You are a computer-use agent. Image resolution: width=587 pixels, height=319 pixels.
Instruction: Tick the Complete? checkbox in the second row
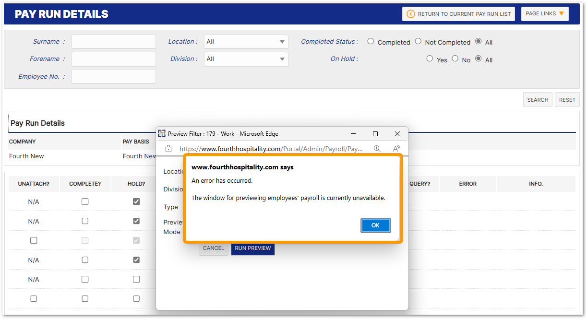pos(85,221)
